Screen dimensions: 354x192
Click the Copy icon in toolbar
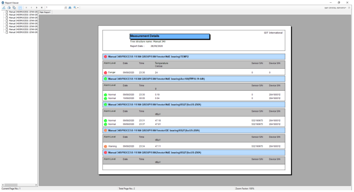[x=14, y=7]
